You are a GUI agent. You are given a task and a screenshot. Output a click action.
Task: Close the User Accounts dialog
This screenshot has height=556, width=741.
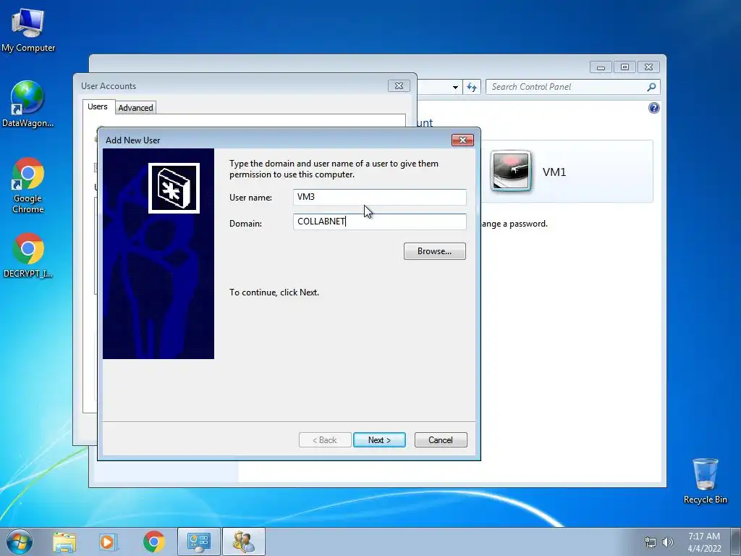click(x=399, y=86)
